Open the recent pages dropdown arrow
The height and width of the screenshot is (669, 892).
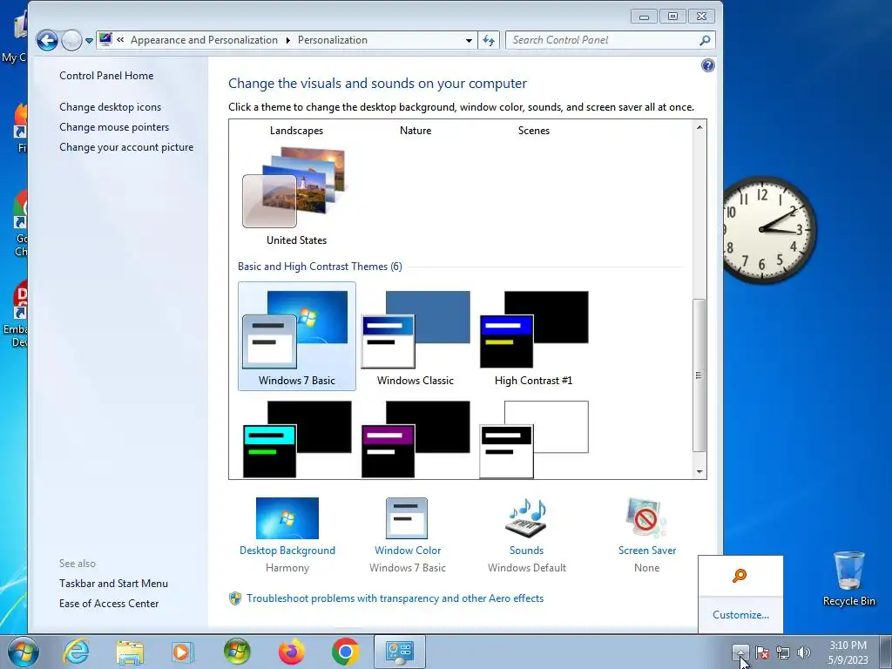pos(90,40)
